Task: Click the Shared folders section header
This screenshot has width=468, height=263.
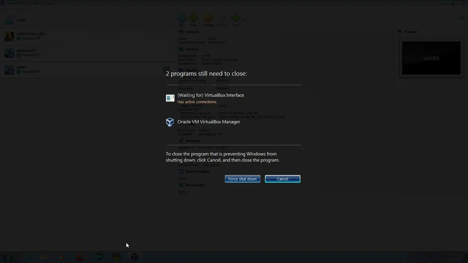Action: tap(197, 172)
